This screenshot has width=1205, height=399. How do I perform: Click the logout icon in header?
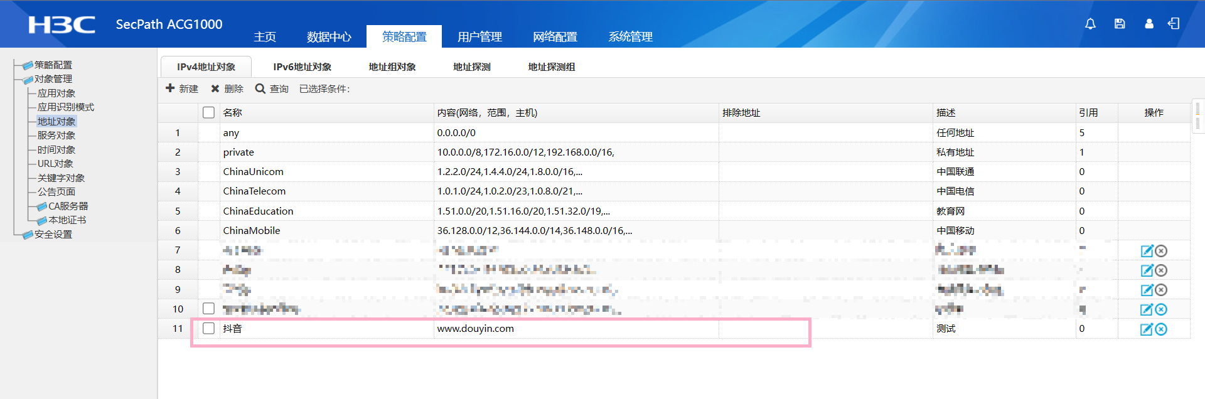pyautogui.click(x=1174, y=24)
